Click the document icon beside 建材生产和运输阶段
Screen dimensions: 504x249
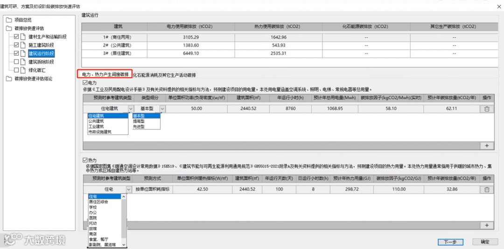pyautogui.click(x=23, y=36)
